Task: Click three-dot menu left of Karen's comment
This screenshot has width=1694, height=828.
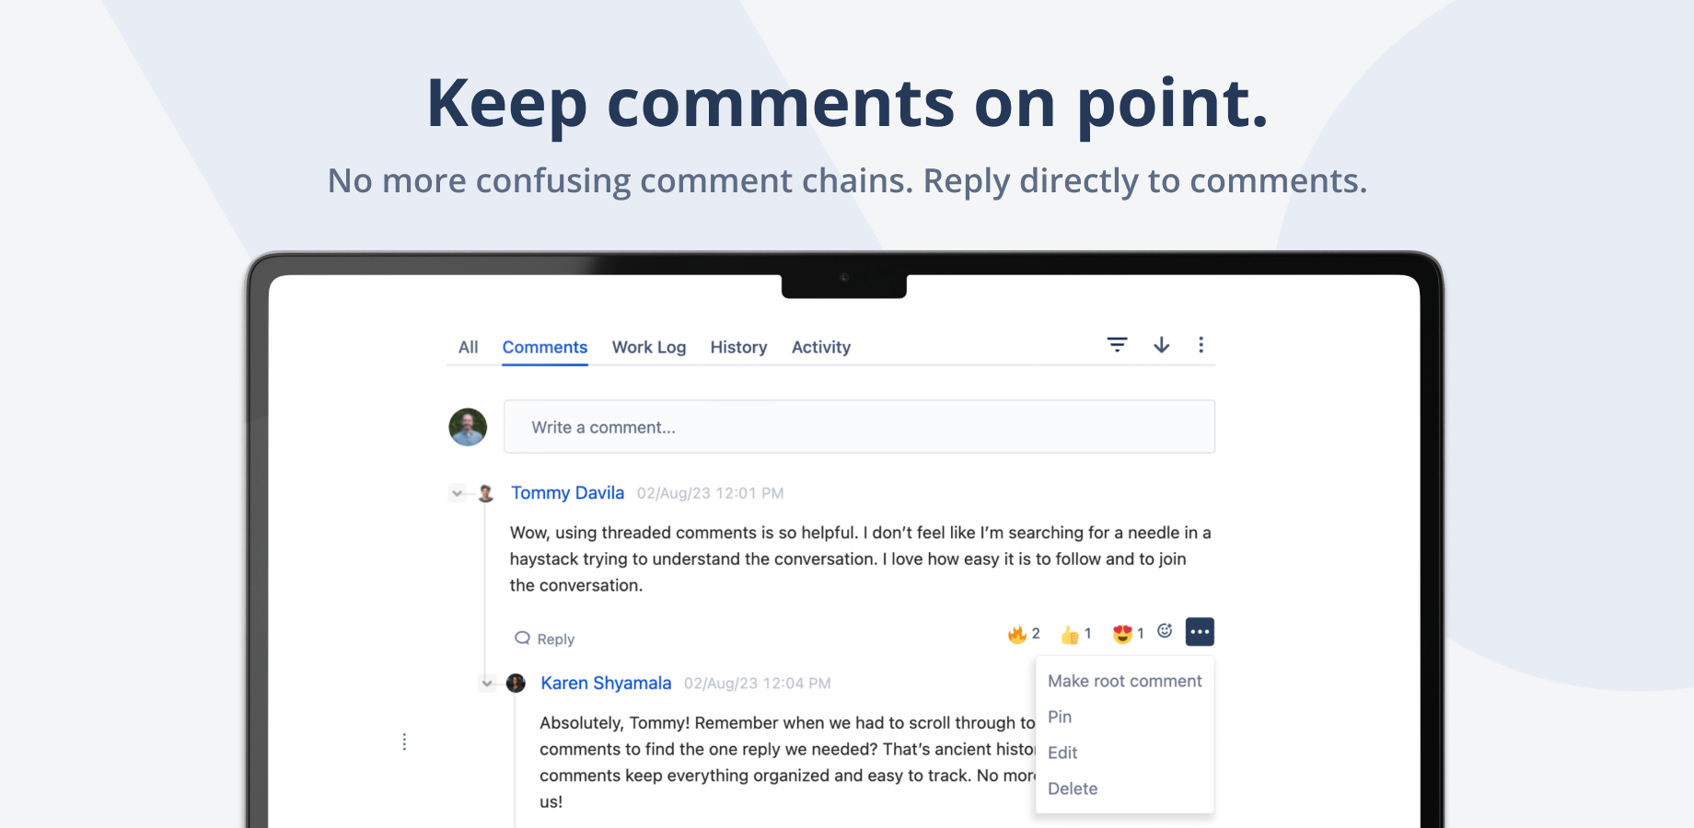Action: pos(404,742)
